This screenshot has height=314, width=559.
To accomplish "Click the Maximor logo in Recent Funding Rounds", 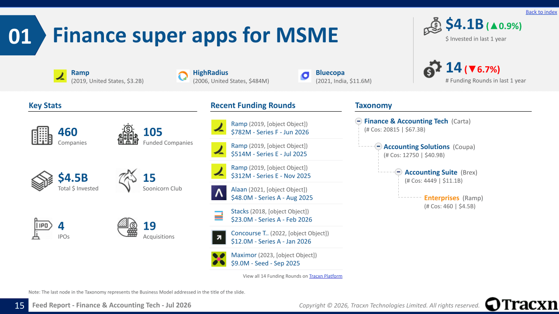I will coord(219,259).
